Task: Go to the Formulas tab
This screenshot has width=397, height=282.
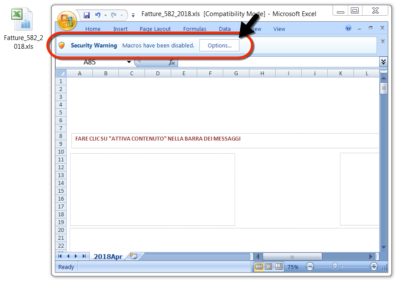Action: click(195, 29)
